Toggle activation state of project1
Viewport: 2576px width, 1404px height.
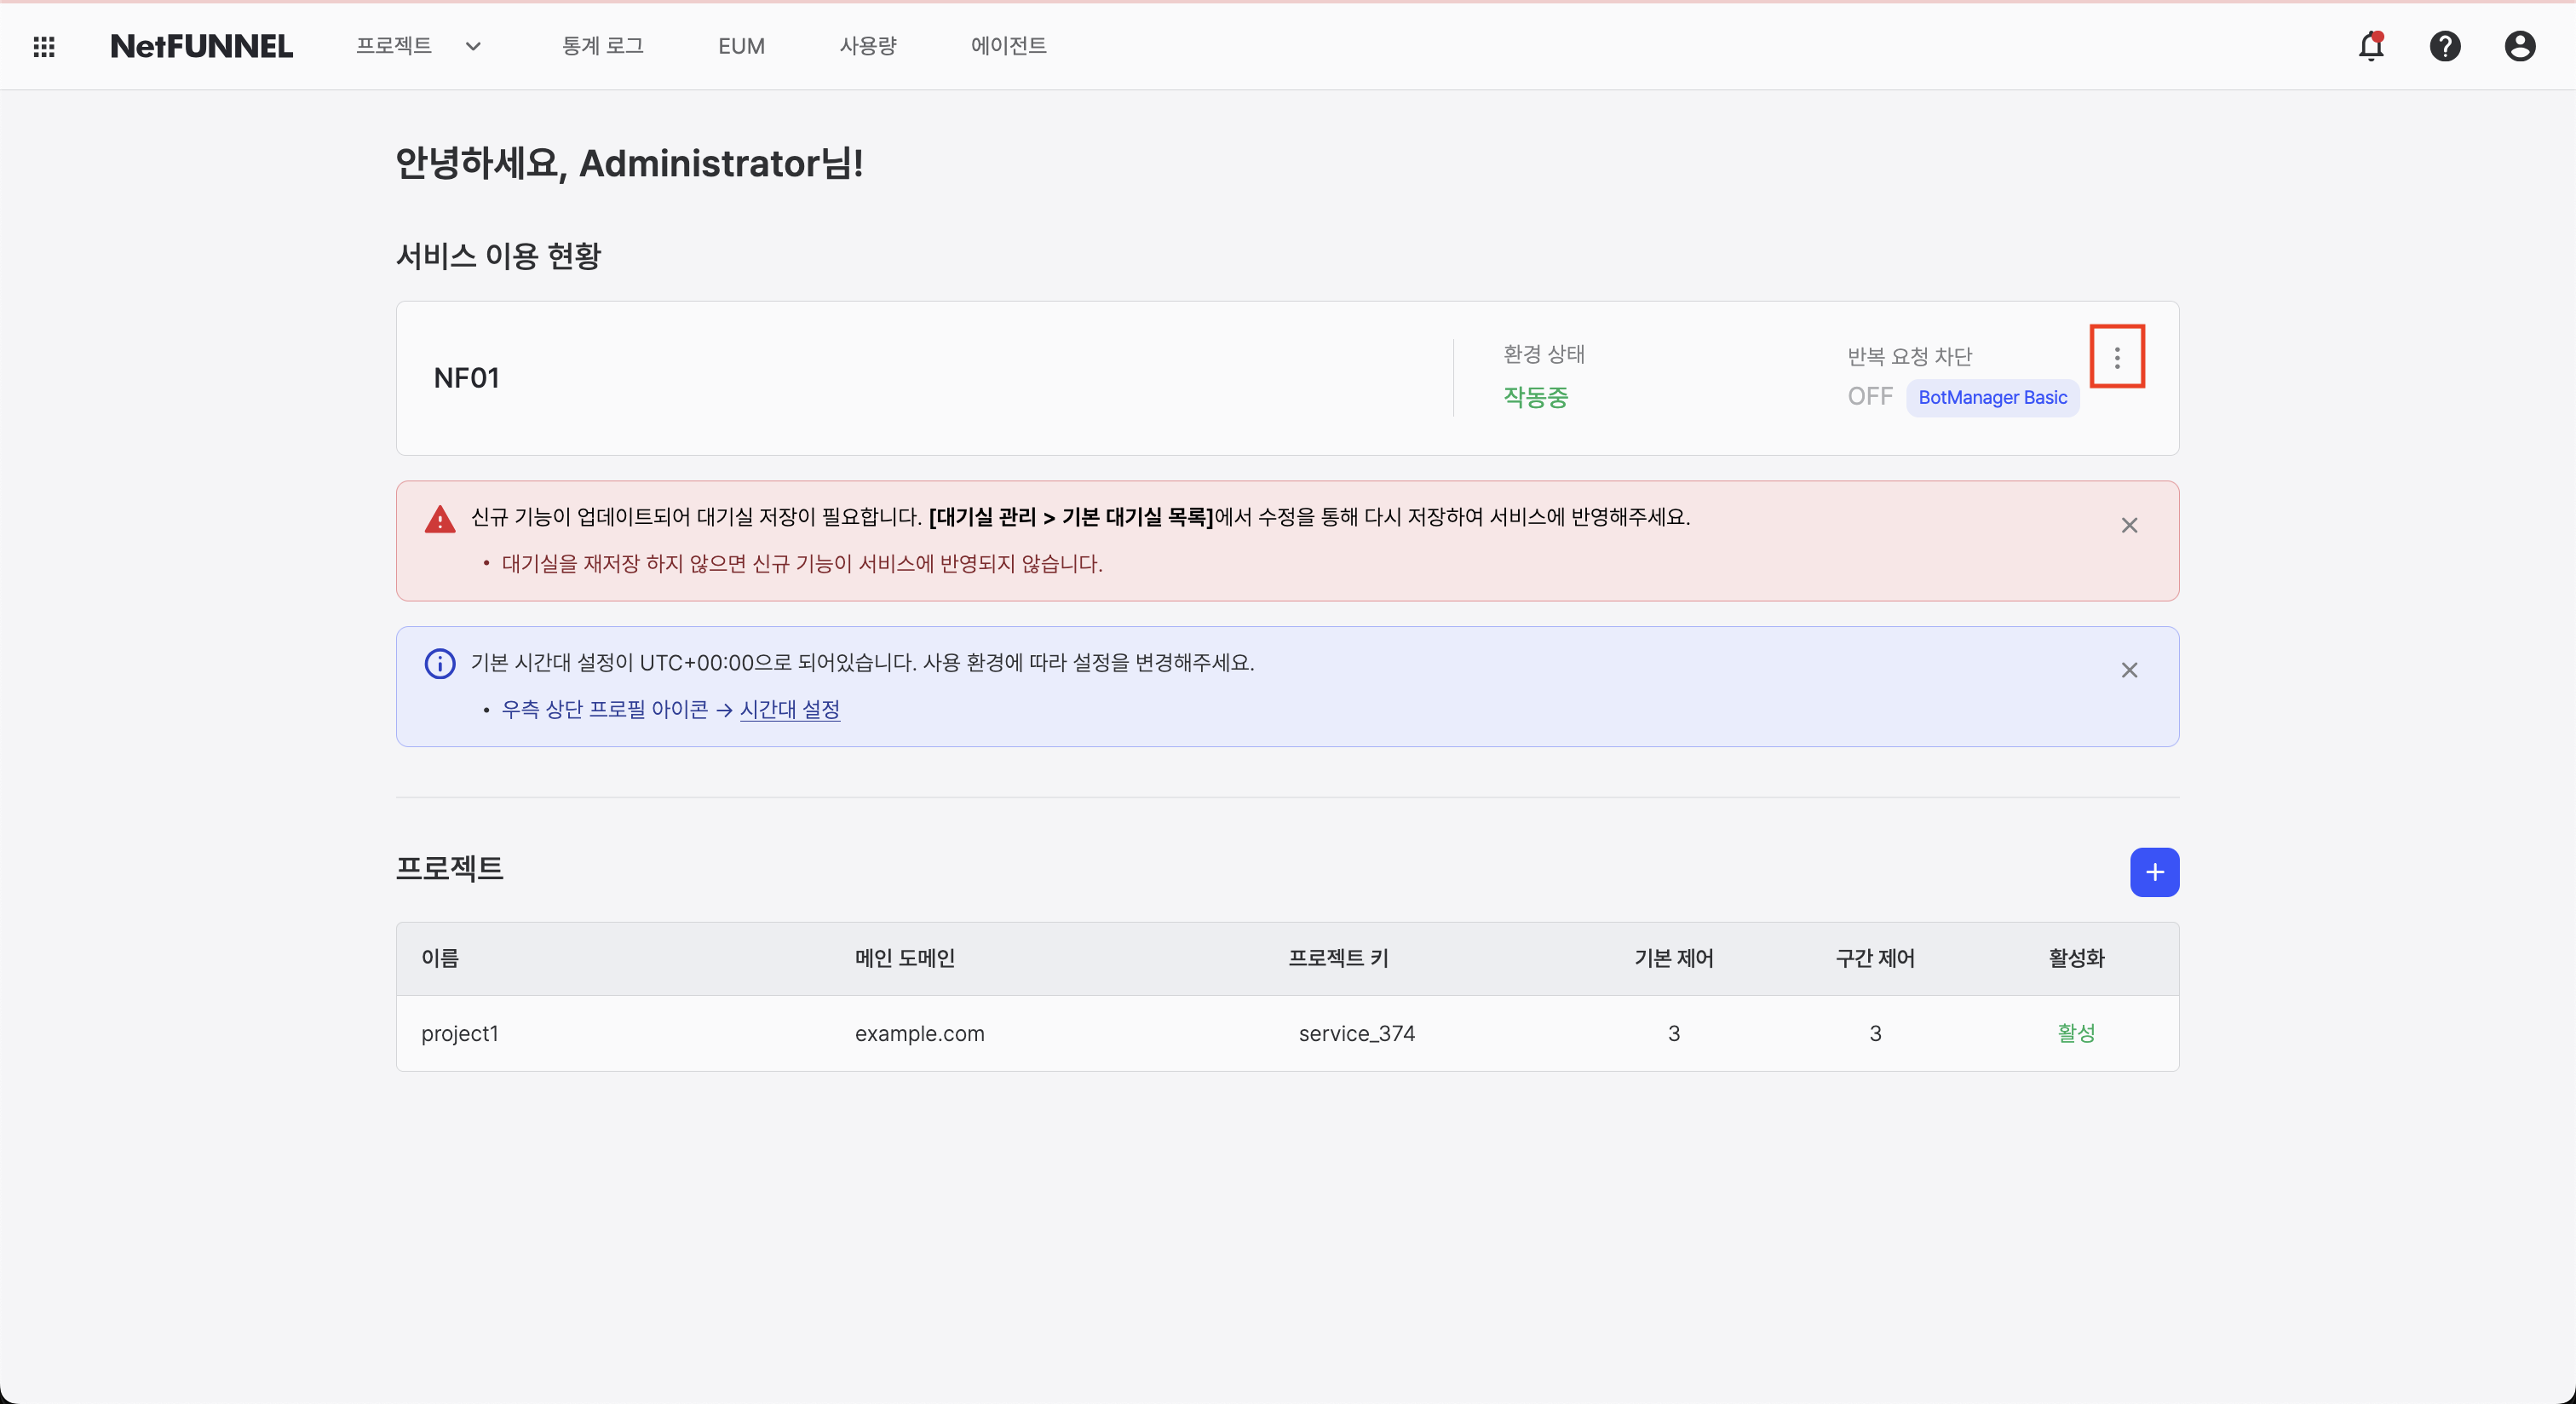pyautogui.click(x=2076, y=1034)
